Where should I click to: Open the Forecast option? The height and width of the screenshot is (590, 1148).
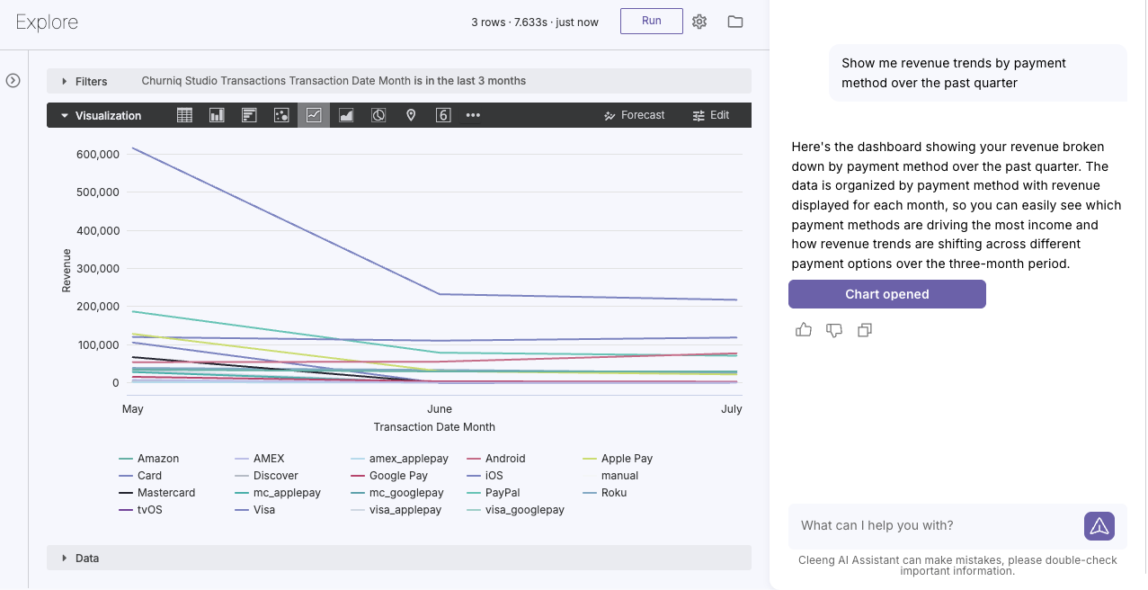click(x=635, y=115)
